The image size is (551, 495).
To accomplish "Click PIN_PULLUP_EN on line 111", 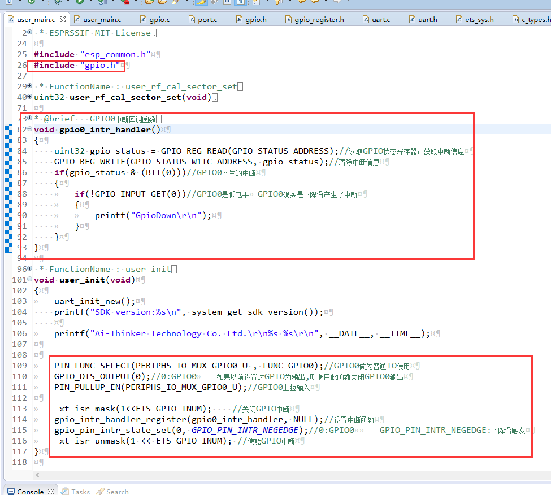I will pos(87,388).
